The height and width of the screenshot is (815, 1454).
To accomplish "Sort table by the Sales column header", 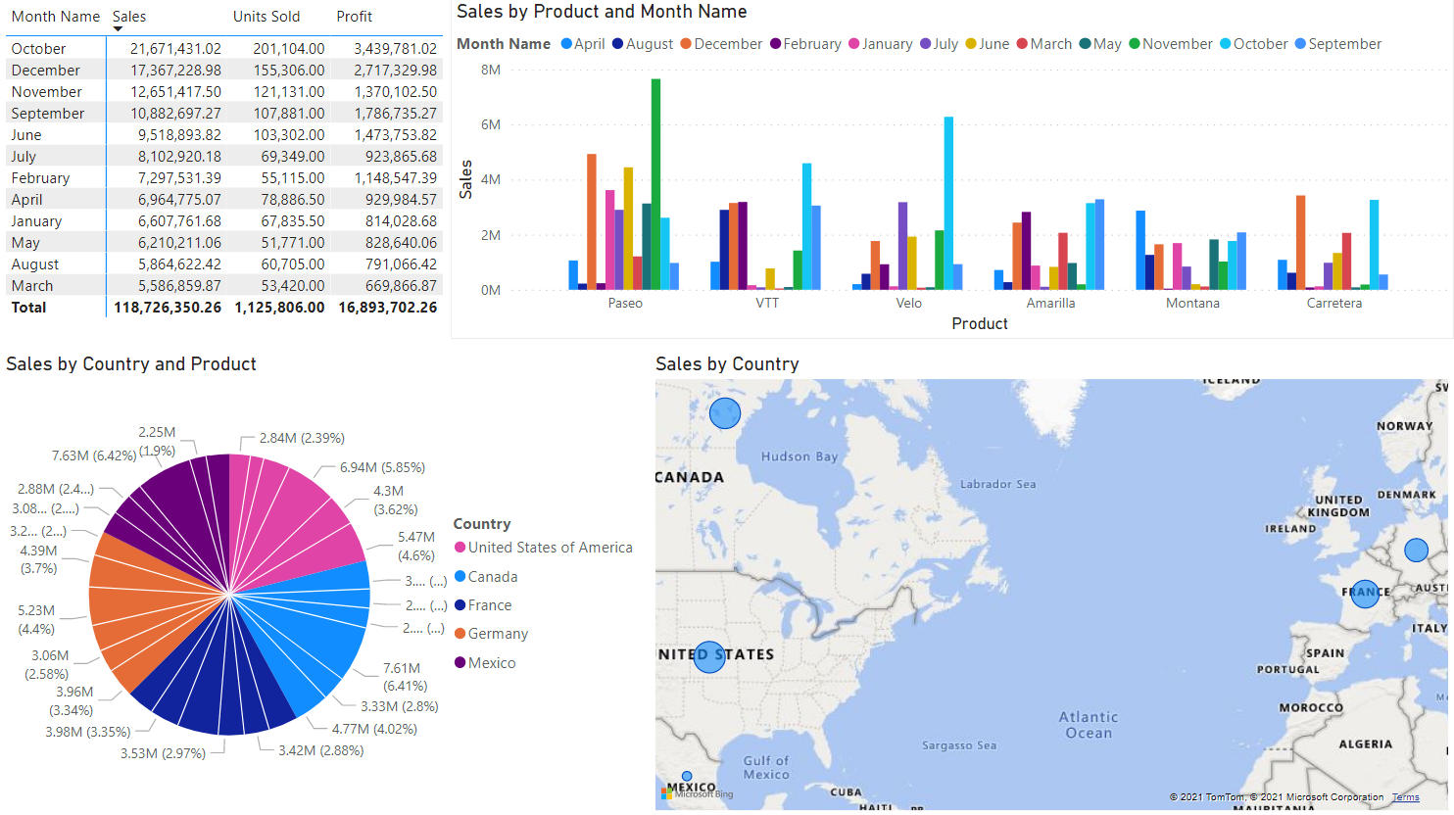I will pos(129,17).
